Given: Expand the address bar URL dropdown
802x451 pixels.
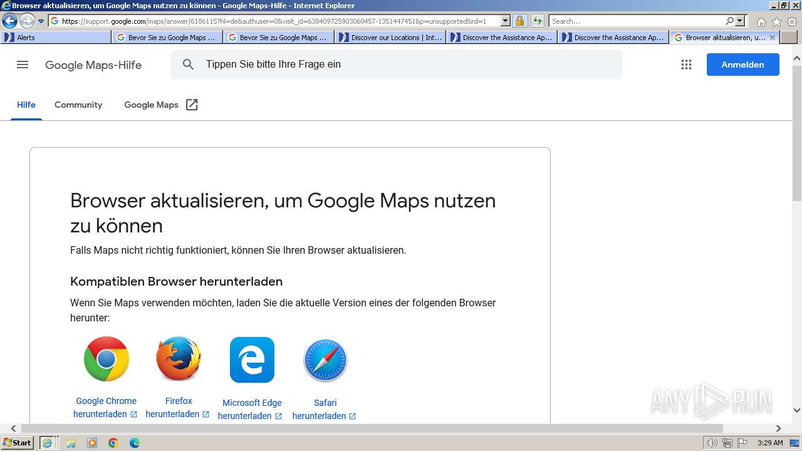Looking at the screenshot, I should pyautogui.click(x=506, y=21).
